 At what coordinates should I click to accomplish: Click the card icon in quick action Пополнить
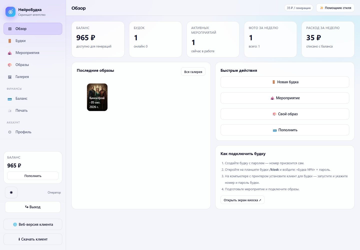[275, 130]
